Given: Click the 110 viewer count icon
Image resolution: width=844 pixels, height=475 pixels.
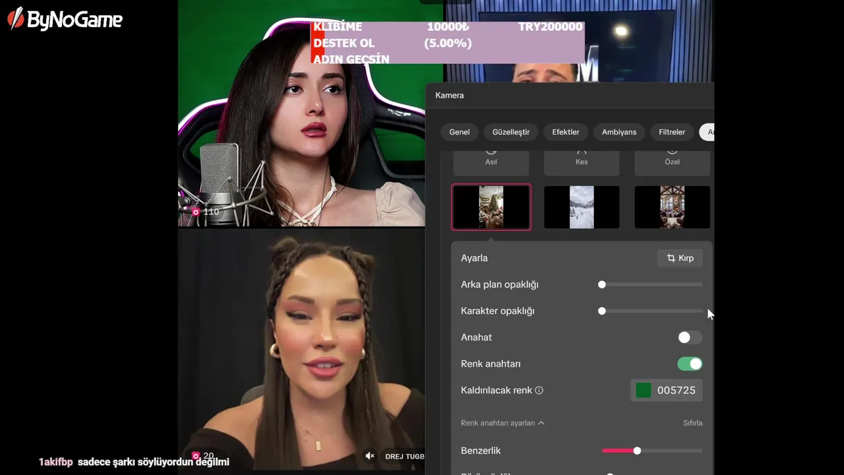Looking at the screenshot, I should tap(196, 212).
